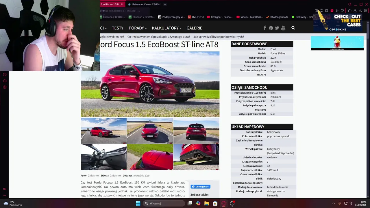
Task: Click the volume speaker icon in tray
Action: click(x=351, y=203)
